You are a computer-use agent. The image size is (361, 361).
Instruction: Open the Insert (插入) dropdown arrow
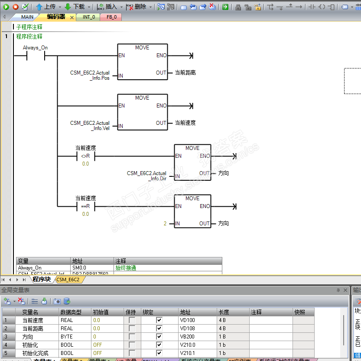pos(121,7)
